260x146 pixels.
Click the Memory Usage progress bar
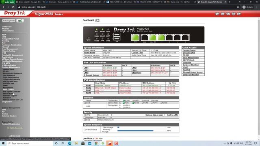pos(141,131)
